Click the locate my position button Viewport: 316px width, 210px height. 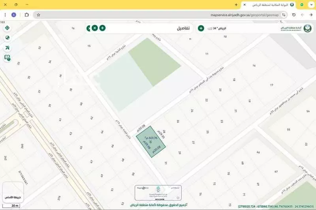(7, 28)
